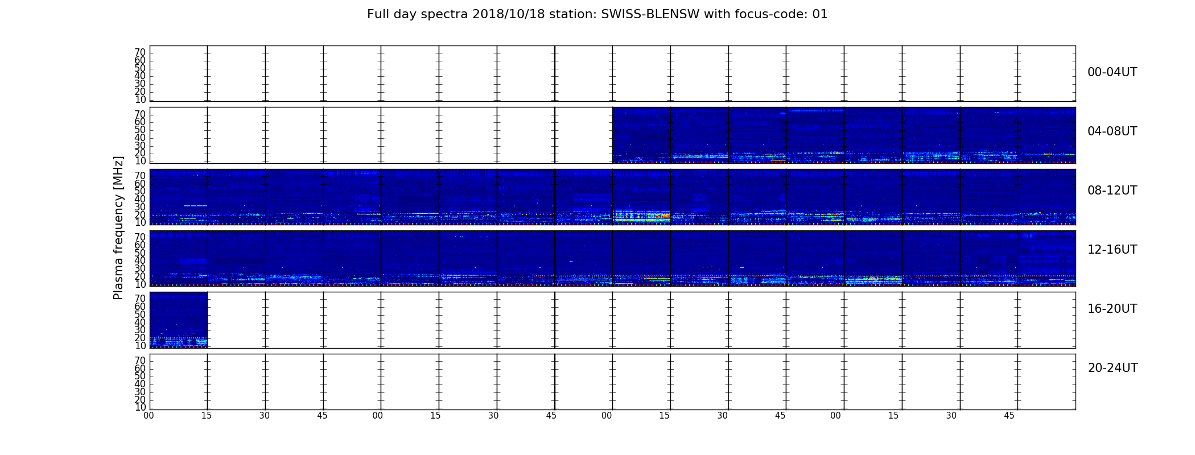
Task: Click the "04-08UT" row label
Action: tap(1112, 131)
